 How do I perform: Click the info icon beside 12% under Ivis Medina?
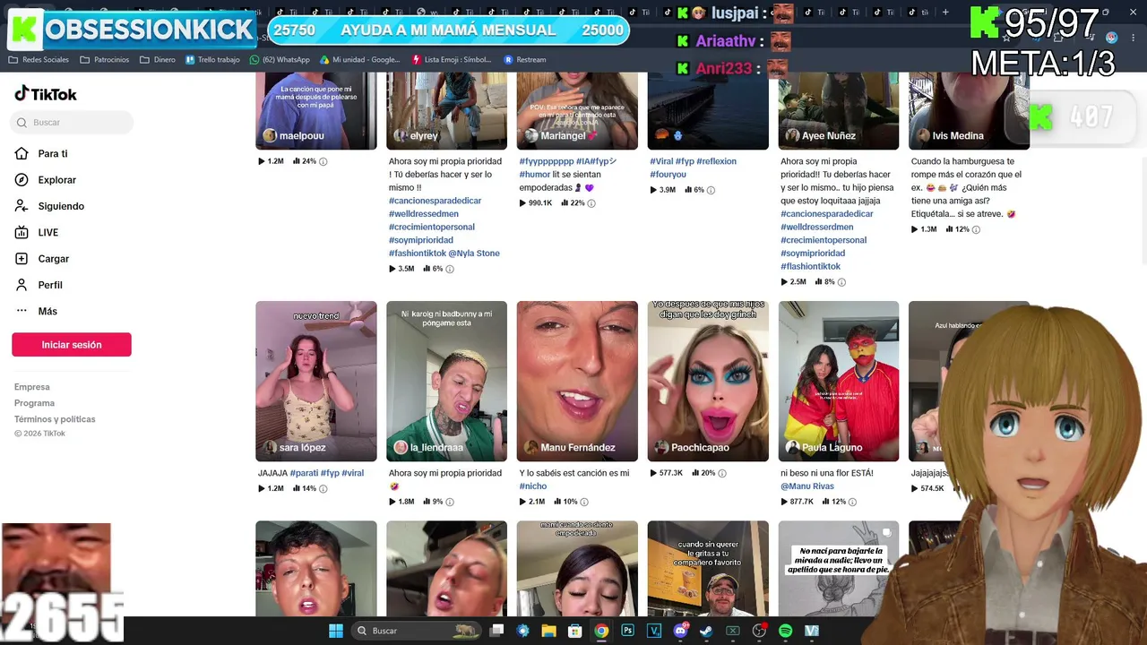tap(976, 229)
